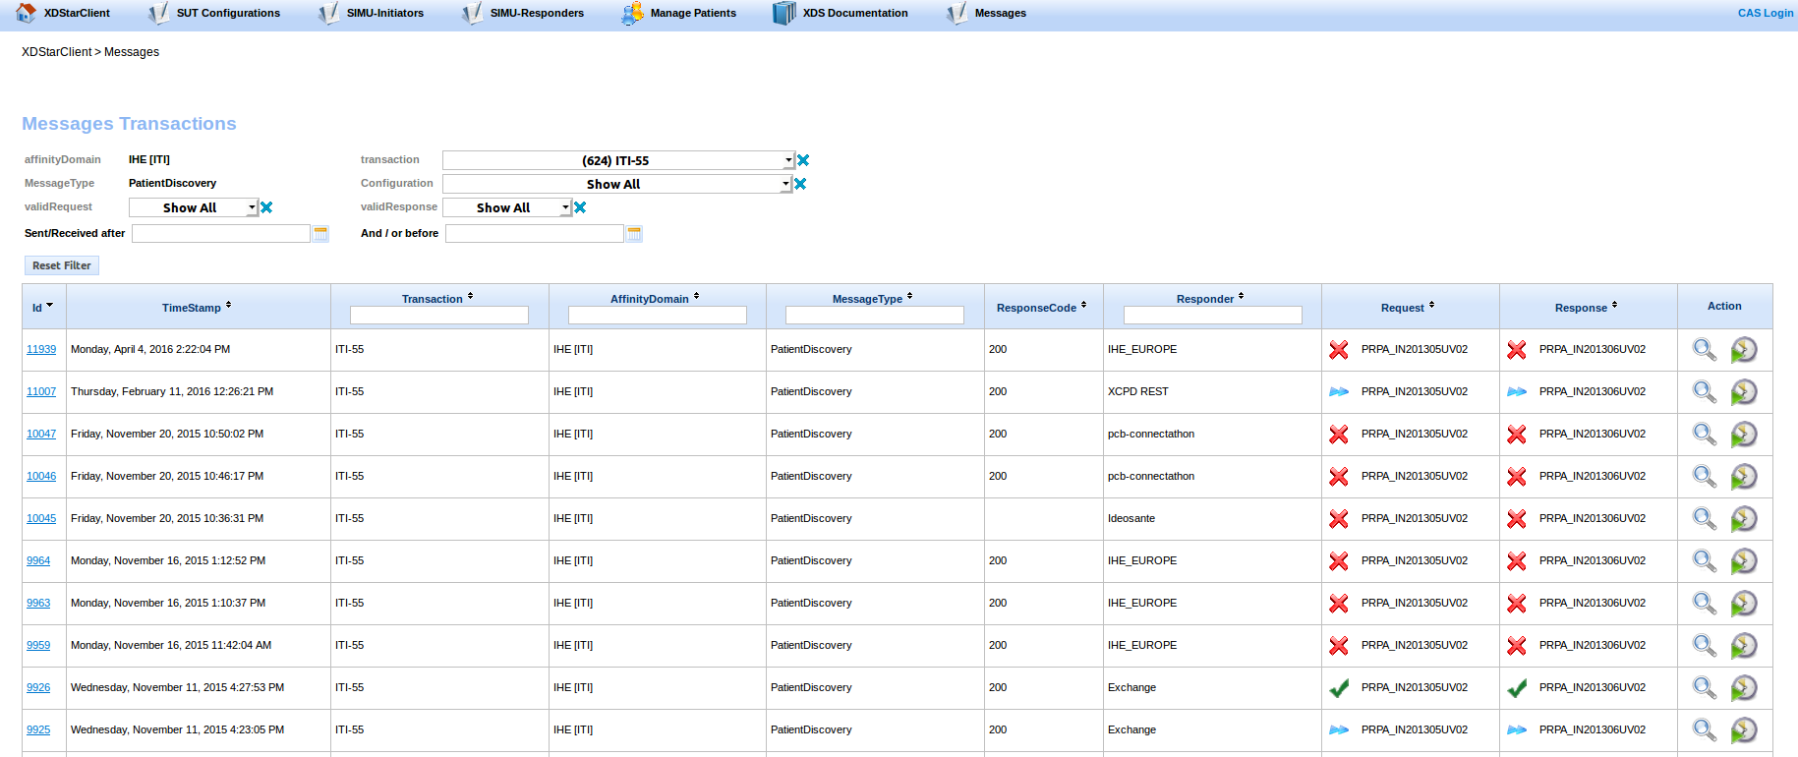This screenshot has width=1798, height=757.
Task: Replay message 11939 with the play icon
Action: (1744, 350)
